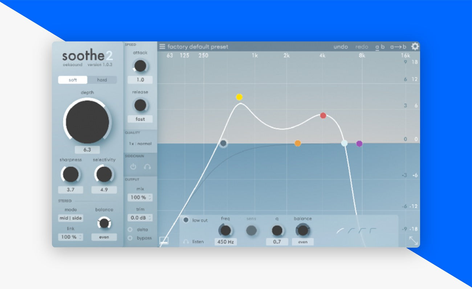Click the band balance even value box
This screenshot has height=289, width=472.
tap(303, 242)
